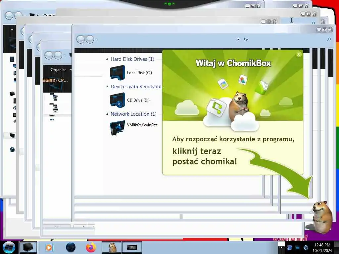Launch Firefox from the taskbar
Viewport: 339px width, 254px height.
click(91, 247)
